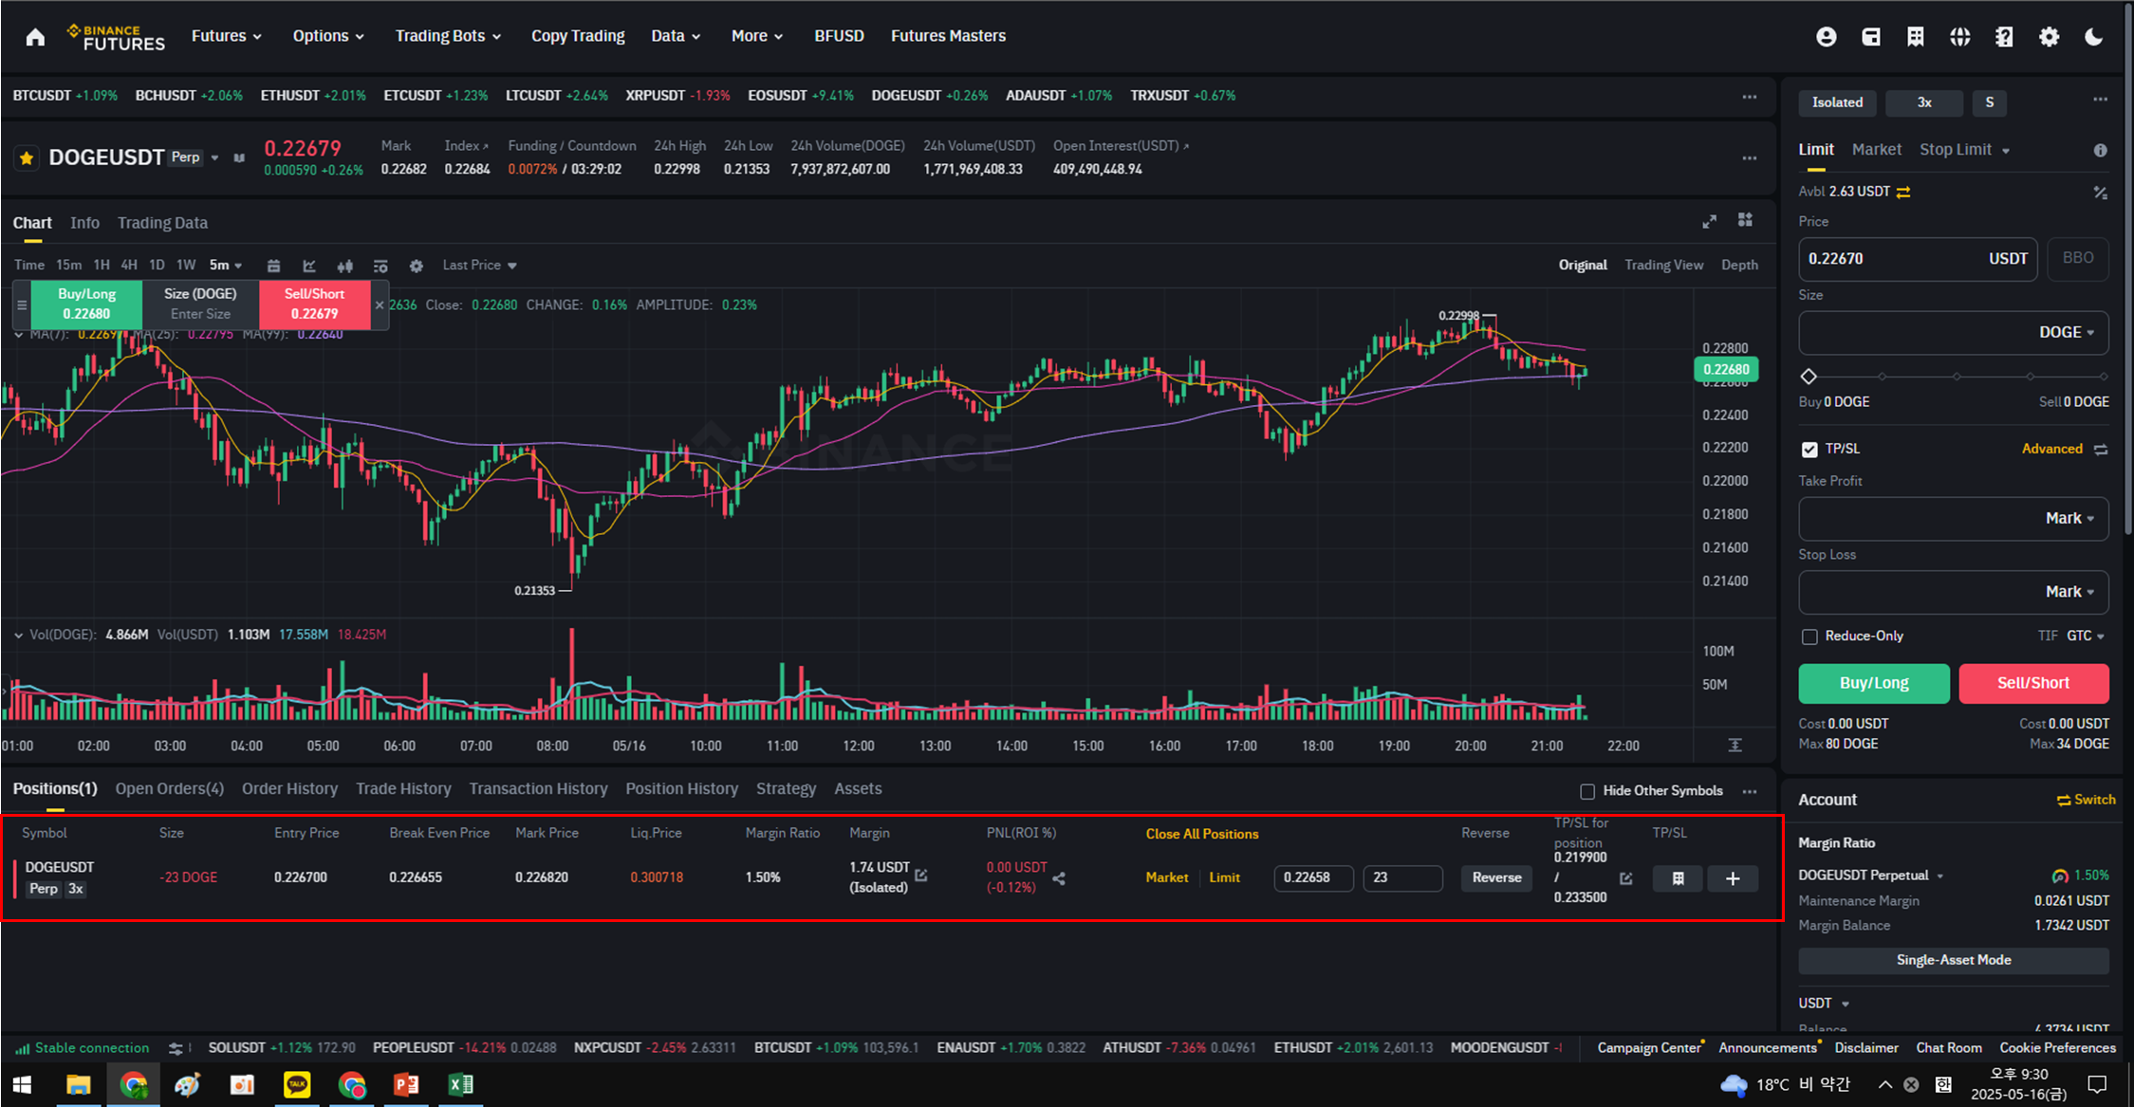Click Reverse position button
Image resolution: width=2134 pixels, height=1107 pixels.
click(1496, 878)
